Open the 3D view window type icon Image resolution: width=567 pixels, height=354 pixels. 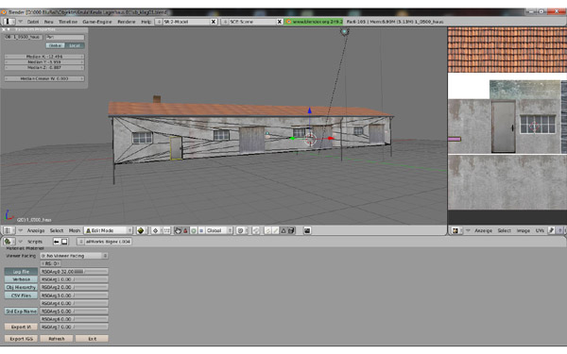point(9,230)
